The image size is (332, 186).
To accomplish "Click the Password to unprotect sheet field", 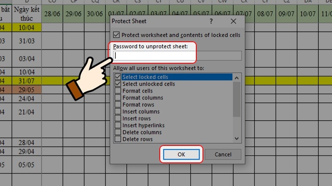I will coord(178,56).
